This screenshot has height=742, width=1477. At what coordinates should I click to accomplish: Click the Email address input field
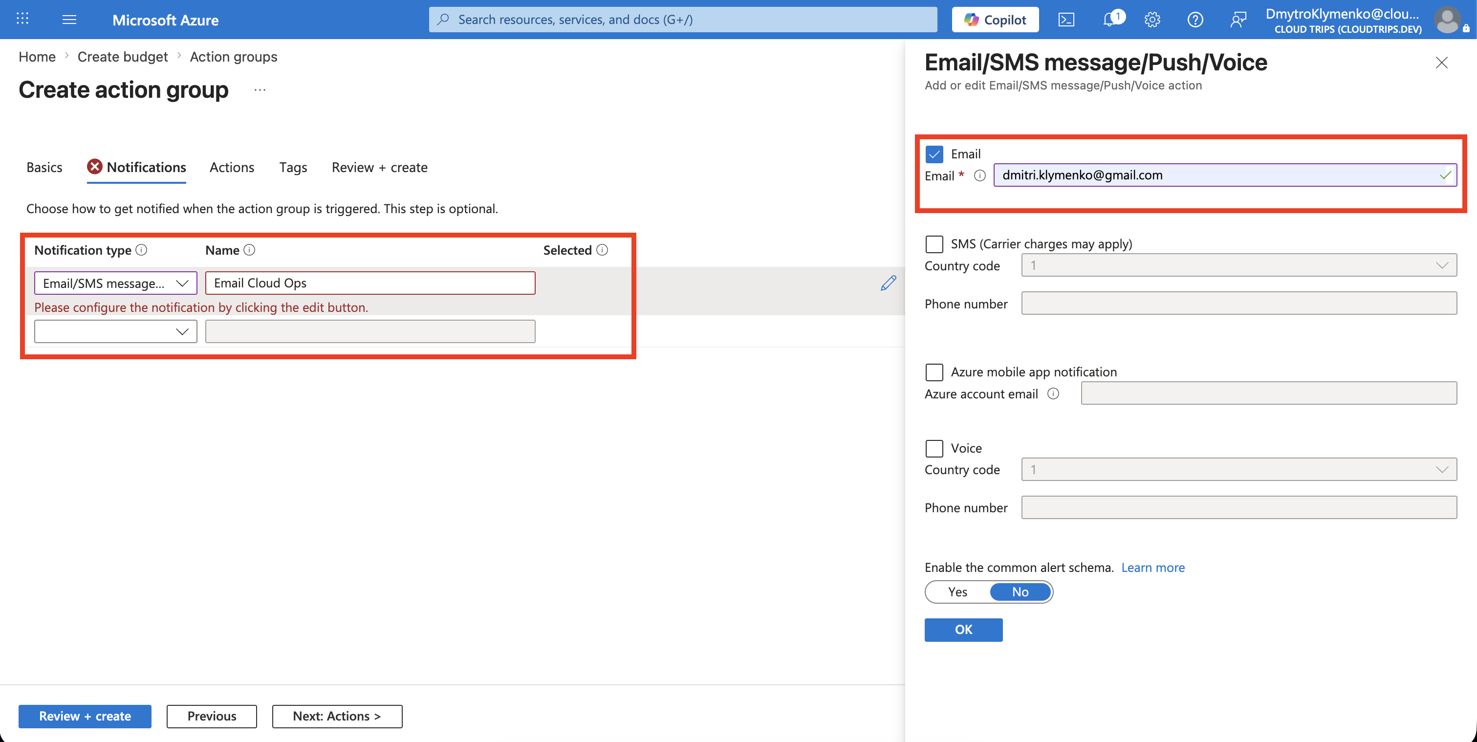(x=1225, y=175)
